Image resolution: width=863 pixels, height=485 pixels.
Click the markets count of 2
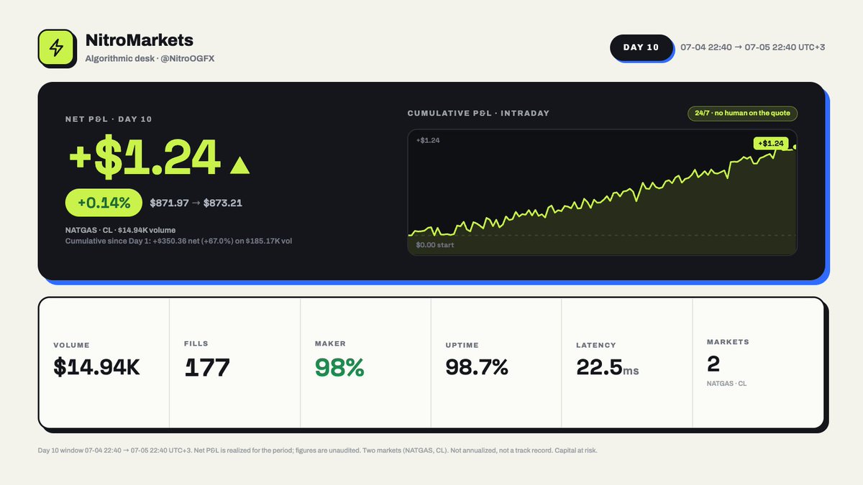(713, 364)
